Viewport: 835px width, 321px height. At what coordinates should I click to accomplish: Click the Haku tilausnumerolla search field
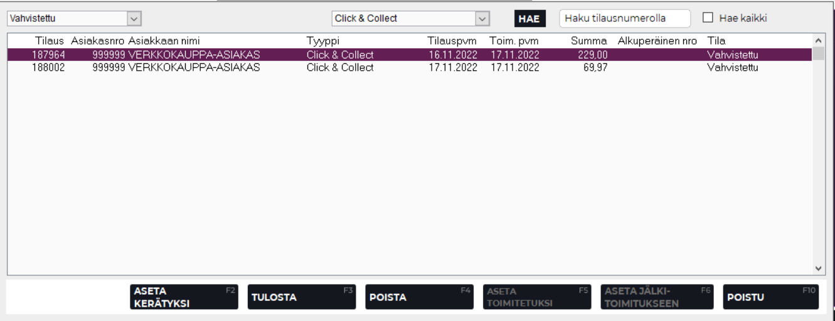624,19
